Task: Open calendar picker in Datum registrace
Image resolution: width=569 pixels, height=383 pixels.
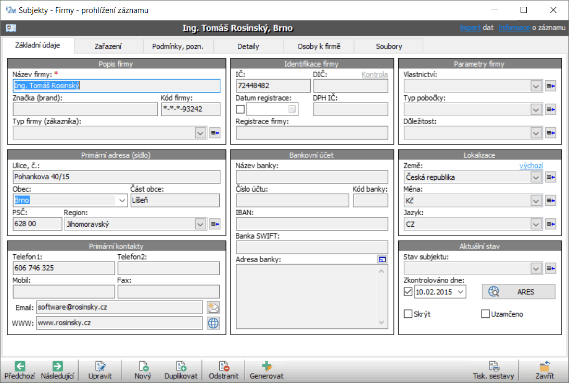Action: coord(292,109)
